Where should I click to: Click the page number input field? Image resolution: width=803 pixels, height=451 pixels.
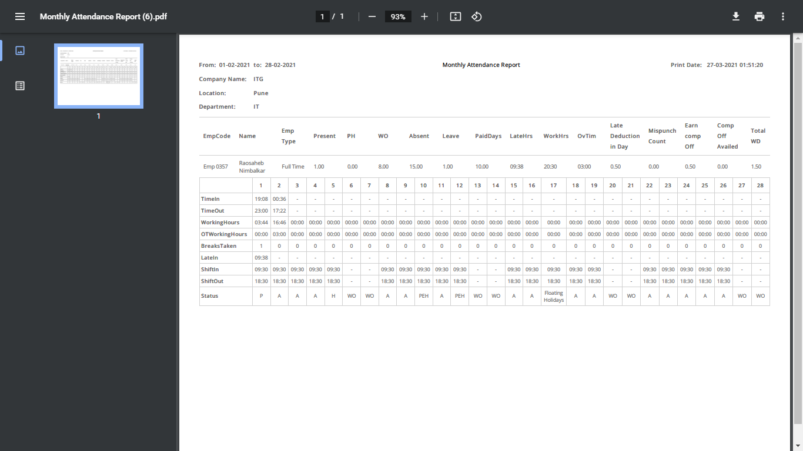322,16
